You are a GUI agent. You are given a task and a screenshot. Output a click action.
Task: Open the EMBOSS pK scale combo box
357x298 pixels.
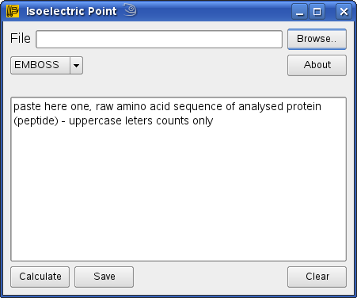tap(47, 65)
